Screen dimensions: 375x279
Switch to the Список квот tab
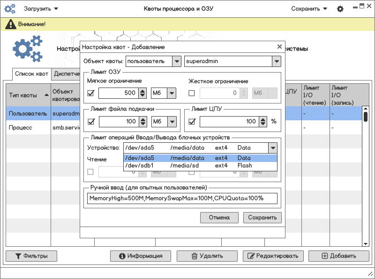(x=31, y=74)
